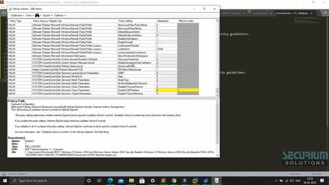This screenshot has height=185, width=329.
Task: Switch to the today data.txt tab
Action: 260,13
